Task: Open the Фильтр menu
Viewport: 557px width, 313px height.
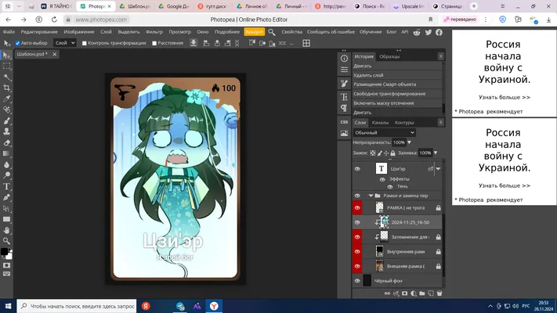Action: (154, 32)
